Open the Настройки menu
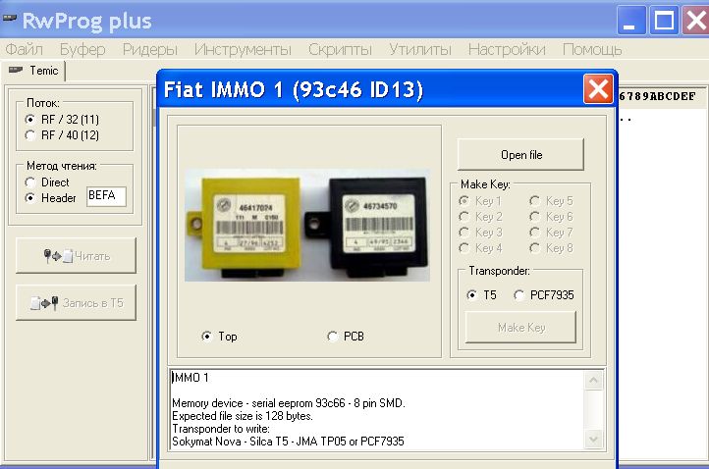Viewport: 709px width, 469px height. pyautogui.click(x=507, y=49)
